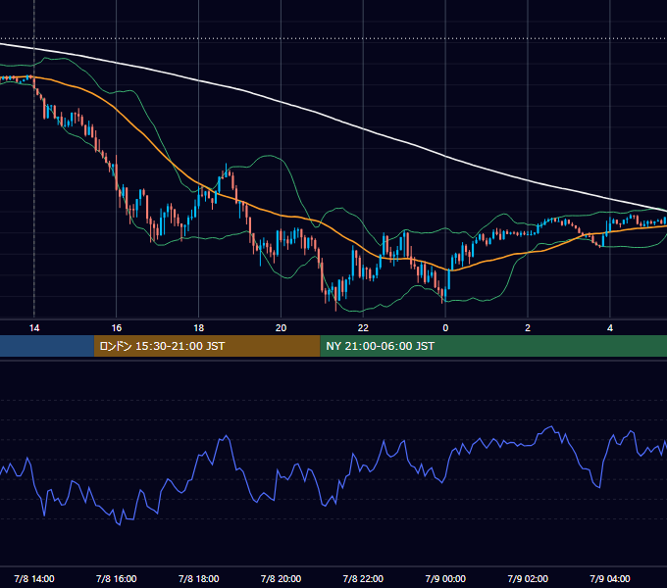The width and height of the screenshot is (667, 588).
Task: Click the 7/9 04:00 label on oscillator axis
Action: click(x=610, y=578)
